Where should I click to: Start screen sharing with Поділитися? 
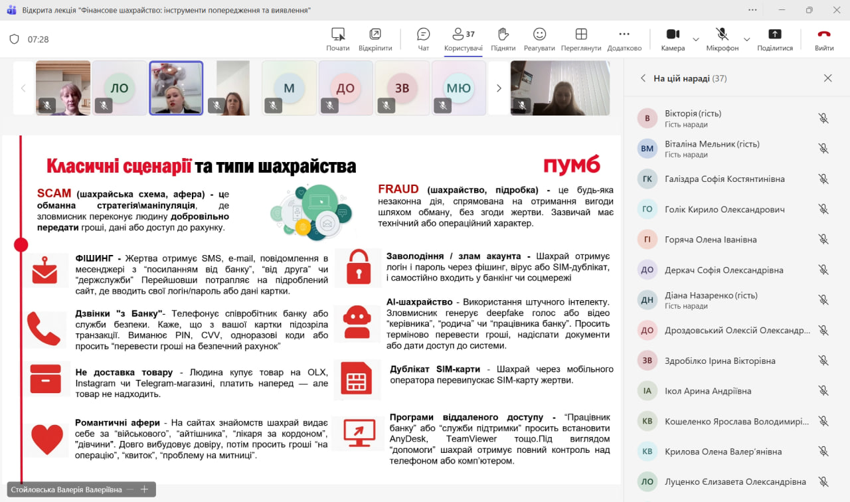[x=774, y=39]
